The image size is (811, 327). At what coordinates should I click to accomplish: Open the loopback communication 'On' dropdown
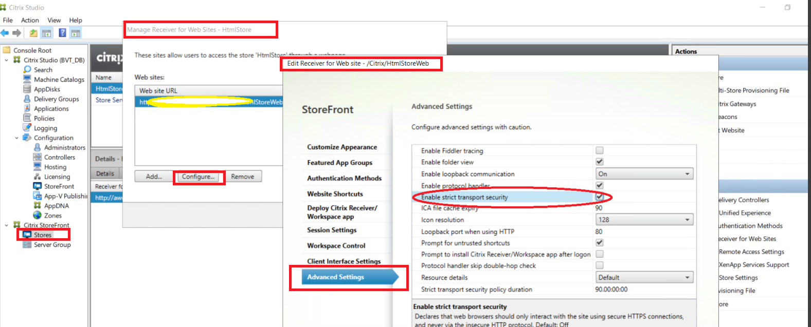644,174
